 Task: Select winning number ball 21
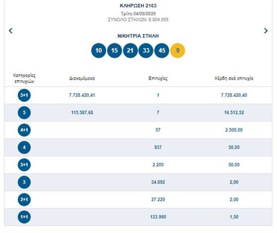click(130, 51)
